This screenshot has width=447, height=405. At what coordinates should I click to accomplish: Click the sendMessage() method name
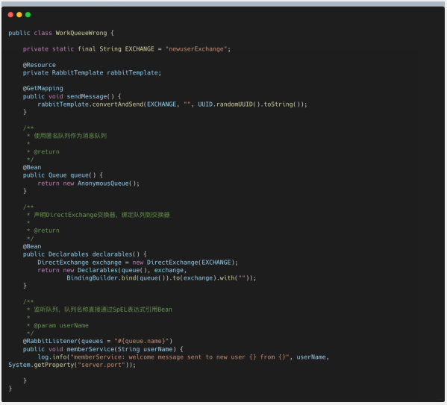[90, 97]
